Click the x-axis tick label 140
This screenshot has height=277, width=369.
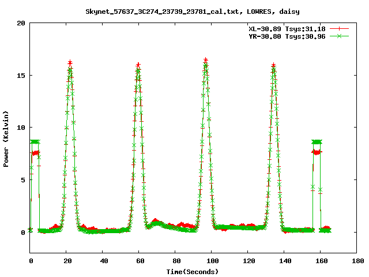pos(285,261)
